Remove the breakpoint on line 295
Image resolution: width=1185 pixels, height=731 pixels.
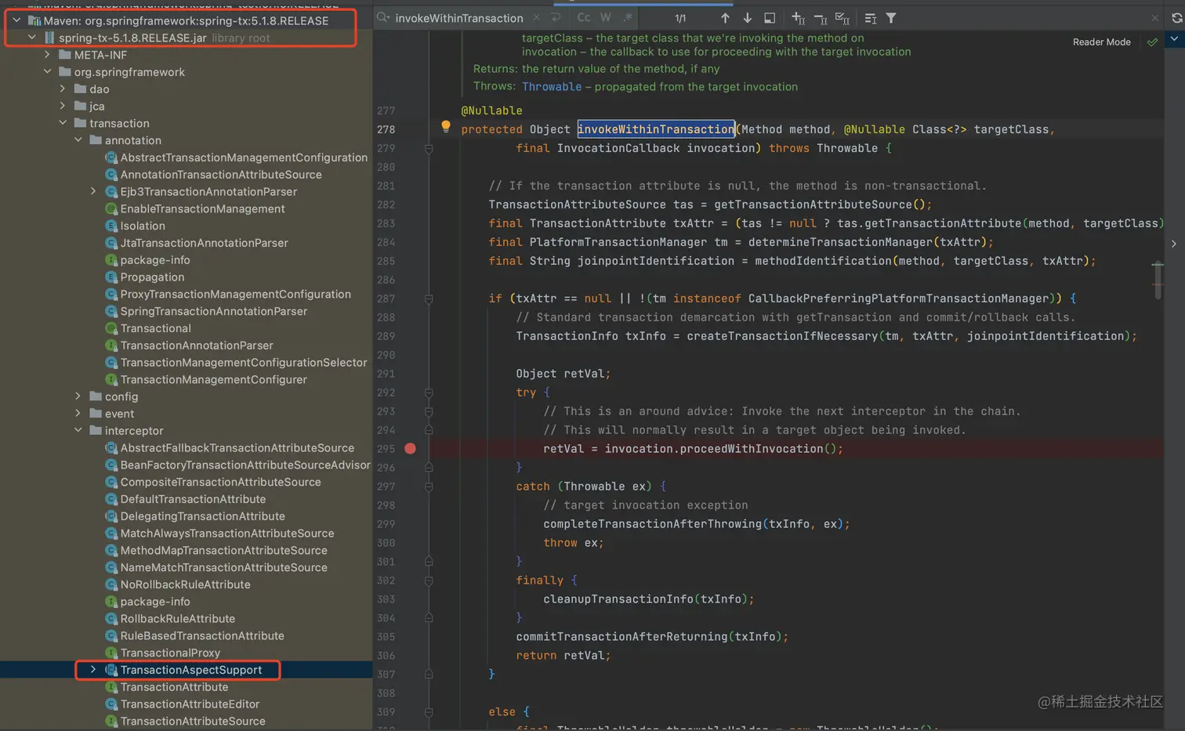410,449
